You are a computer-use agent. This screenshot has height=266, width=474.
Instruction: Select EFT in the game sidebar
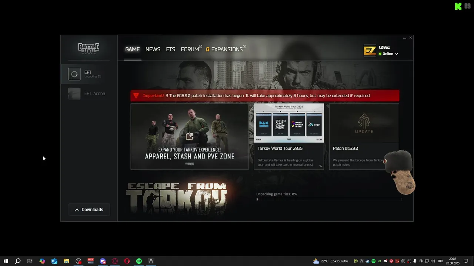click(x=89, y=74)
